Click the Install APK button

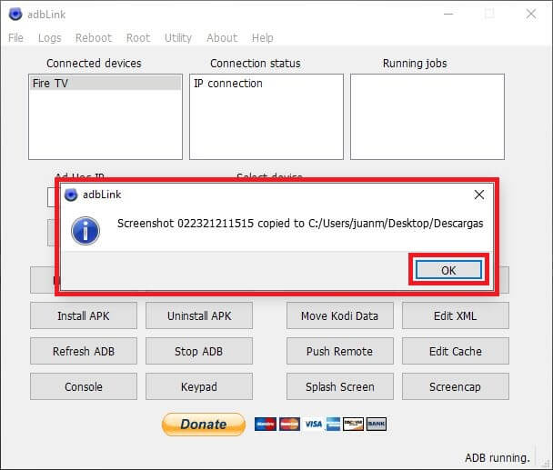(84, 315)
